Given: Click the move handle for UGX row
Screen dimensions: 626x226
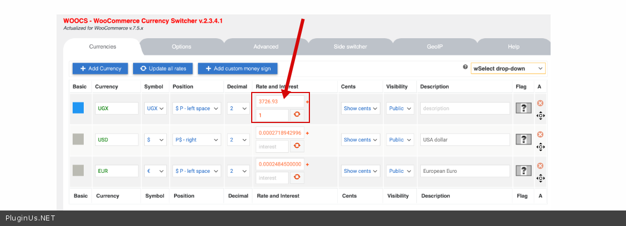Looking at the screenshot, I should pos(540,116).
